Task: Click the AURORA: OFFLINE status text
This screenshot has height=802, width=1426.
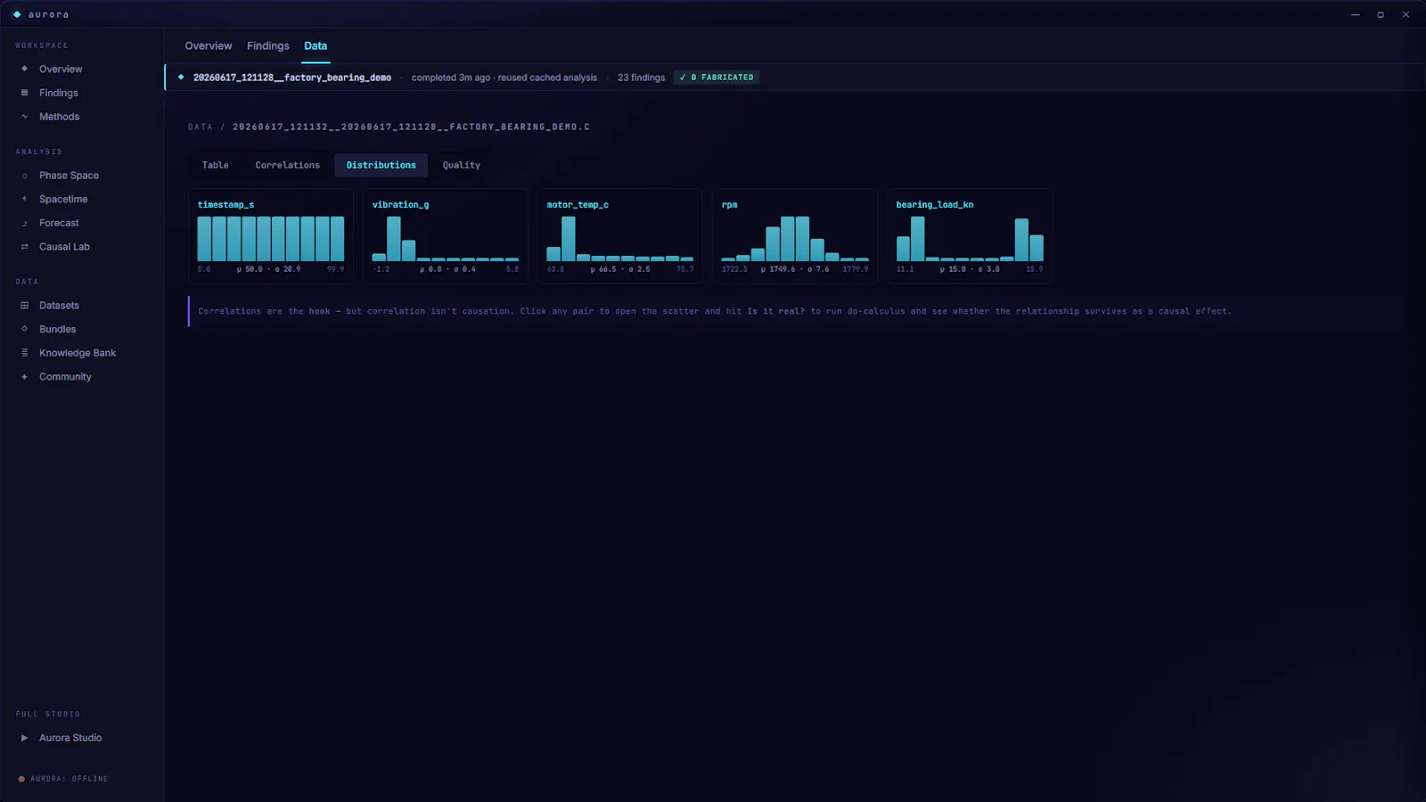Action: pos(70,779)
